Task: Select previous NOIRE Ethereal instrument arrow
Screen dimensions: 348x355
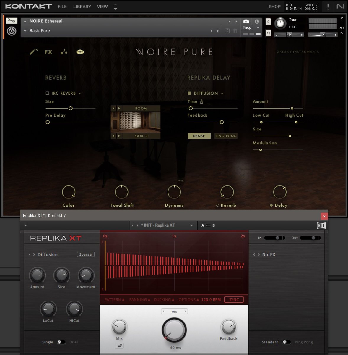Action: [230, 21]
